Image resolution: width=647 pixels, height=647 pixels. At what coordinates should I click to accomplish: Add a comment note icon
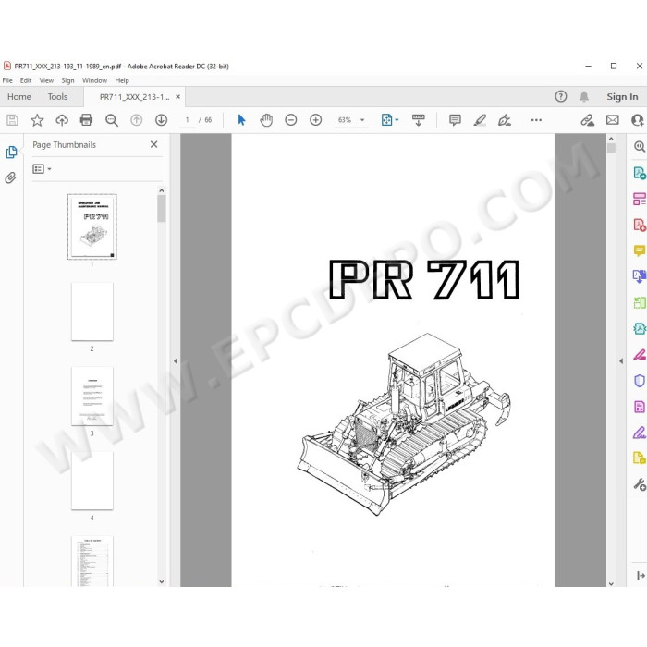[x=455, y=120]
